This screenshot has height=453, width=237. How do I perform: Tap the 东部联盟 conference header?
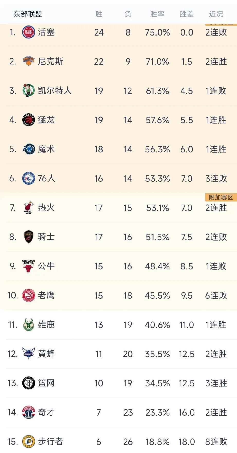coord(28,14)
